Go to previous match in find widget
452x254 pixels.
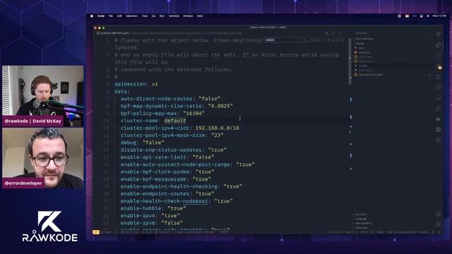point(329,40)
